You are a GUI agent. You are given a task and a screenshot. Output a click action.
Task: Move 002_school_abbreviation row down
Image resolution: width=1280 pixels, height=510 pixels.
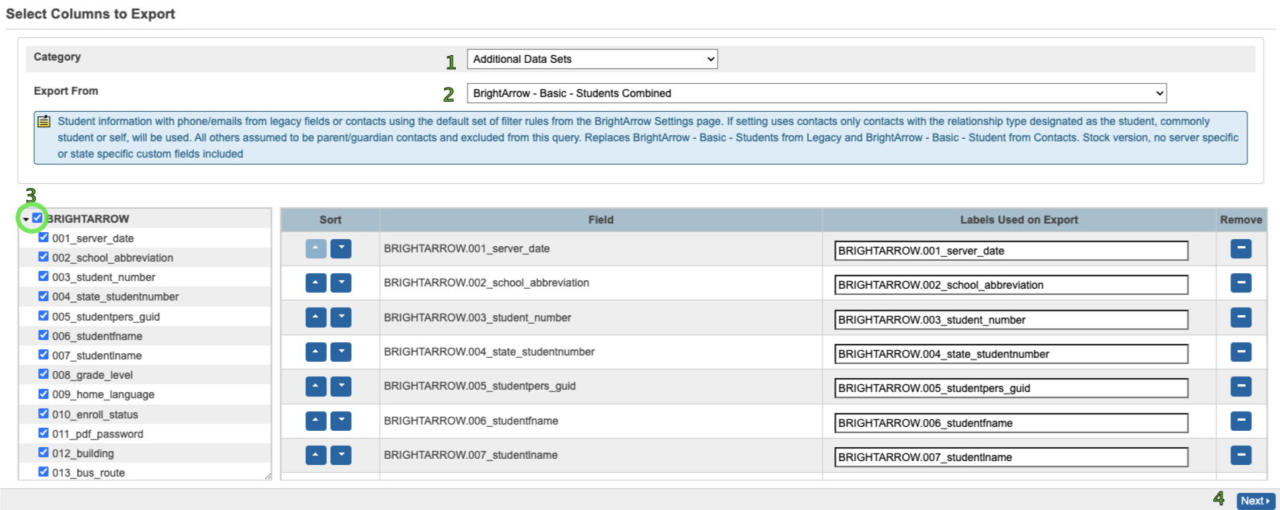[x=341, y=283]
